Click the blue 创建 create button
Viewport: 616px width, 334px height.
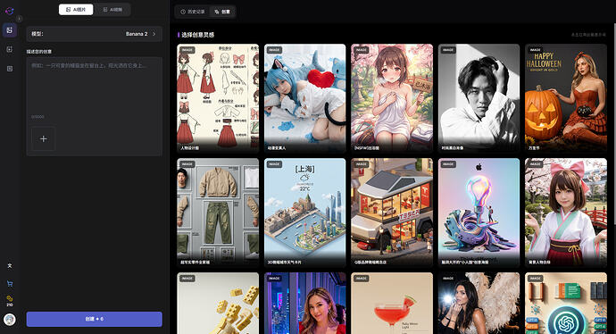point(94,319)
